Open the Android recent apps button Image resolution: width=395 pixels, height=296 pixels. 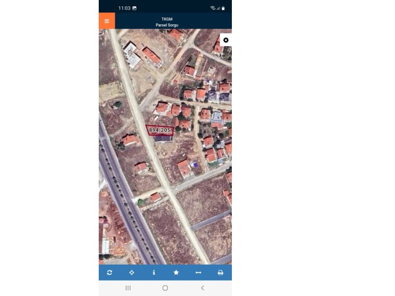tap(128, 288)
